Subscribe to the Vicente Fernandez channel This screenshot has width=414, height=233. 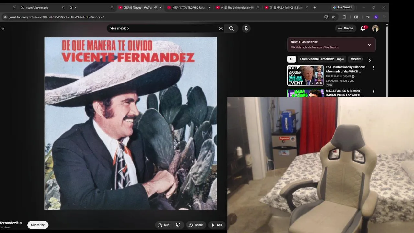38,225
